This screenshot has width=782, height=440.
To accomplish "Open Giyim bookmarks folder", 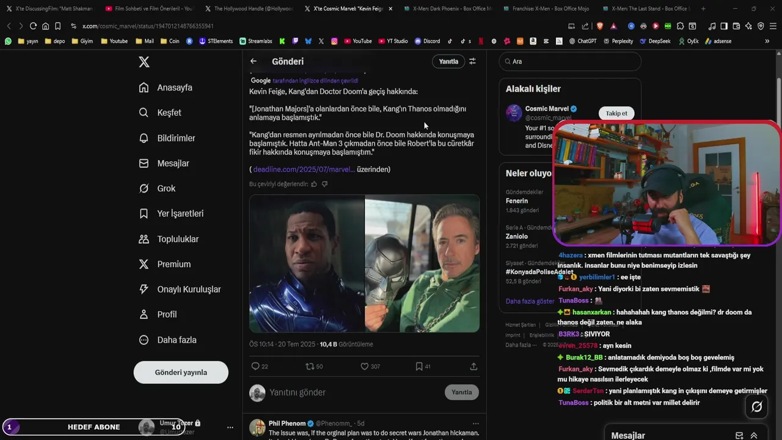I will click(82, 41).
